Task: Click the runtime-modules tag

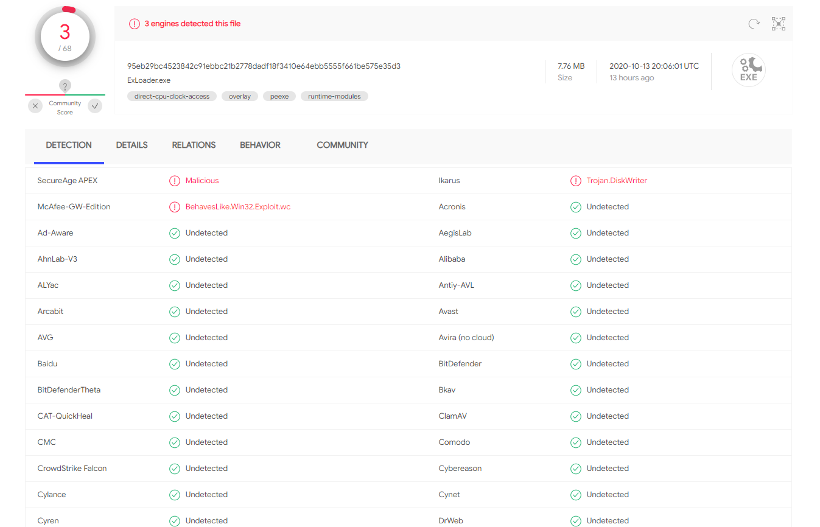Action: tap(334, 96)
